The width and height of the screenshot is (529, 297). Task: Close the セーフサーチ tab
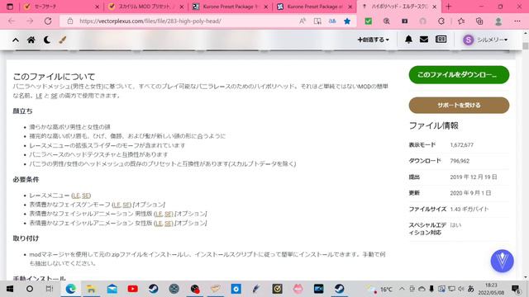click(x=98, y=7)
